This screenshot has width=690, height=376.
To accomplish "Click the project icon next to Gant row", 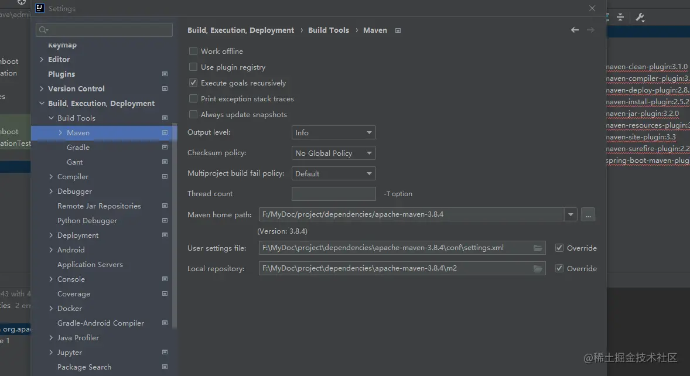I will tap(165, 162).
